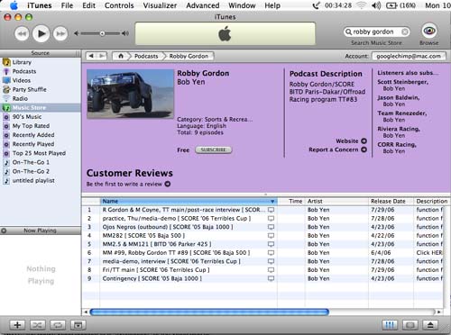The image size is (451, 335).
Task: Sort by the Name column header arrow
Action: 272,201
